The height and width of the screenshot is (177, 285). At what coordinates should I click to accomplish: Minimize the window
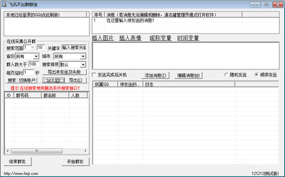pyautogui.click(x=255, y=5)
